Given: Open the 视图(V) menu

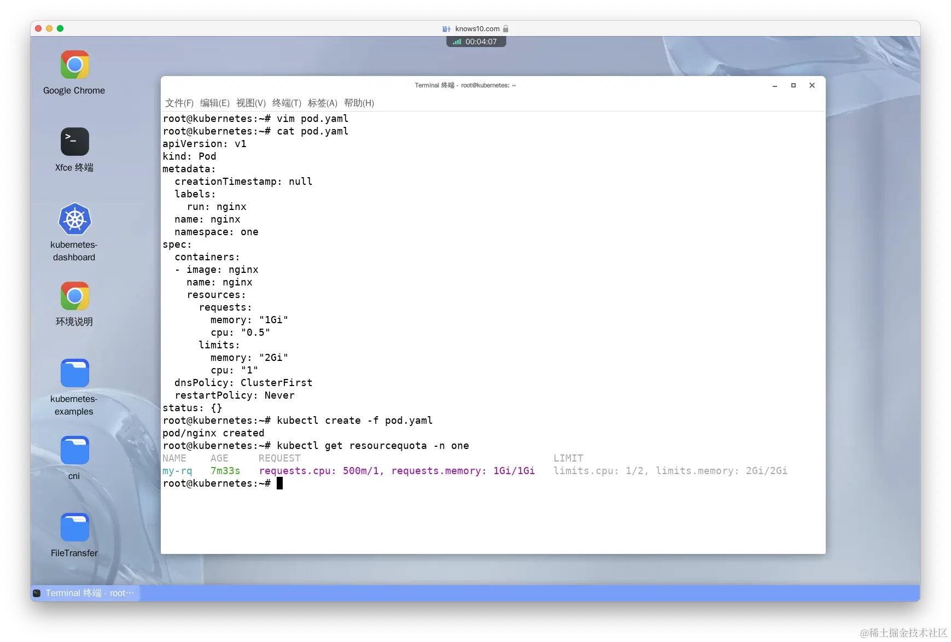Looking at the screenshot, I should coord(250,103).
